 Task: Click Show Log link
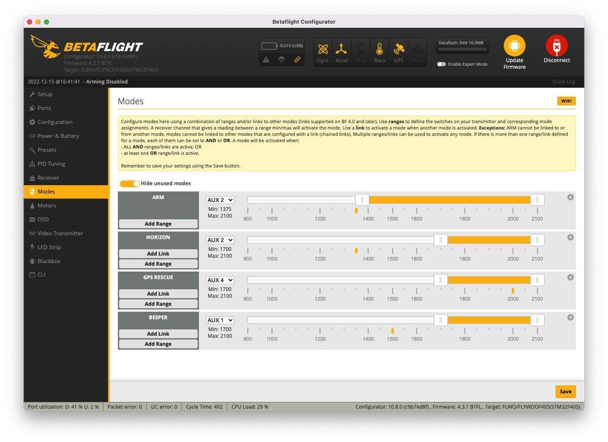click(x=563, y=82)
